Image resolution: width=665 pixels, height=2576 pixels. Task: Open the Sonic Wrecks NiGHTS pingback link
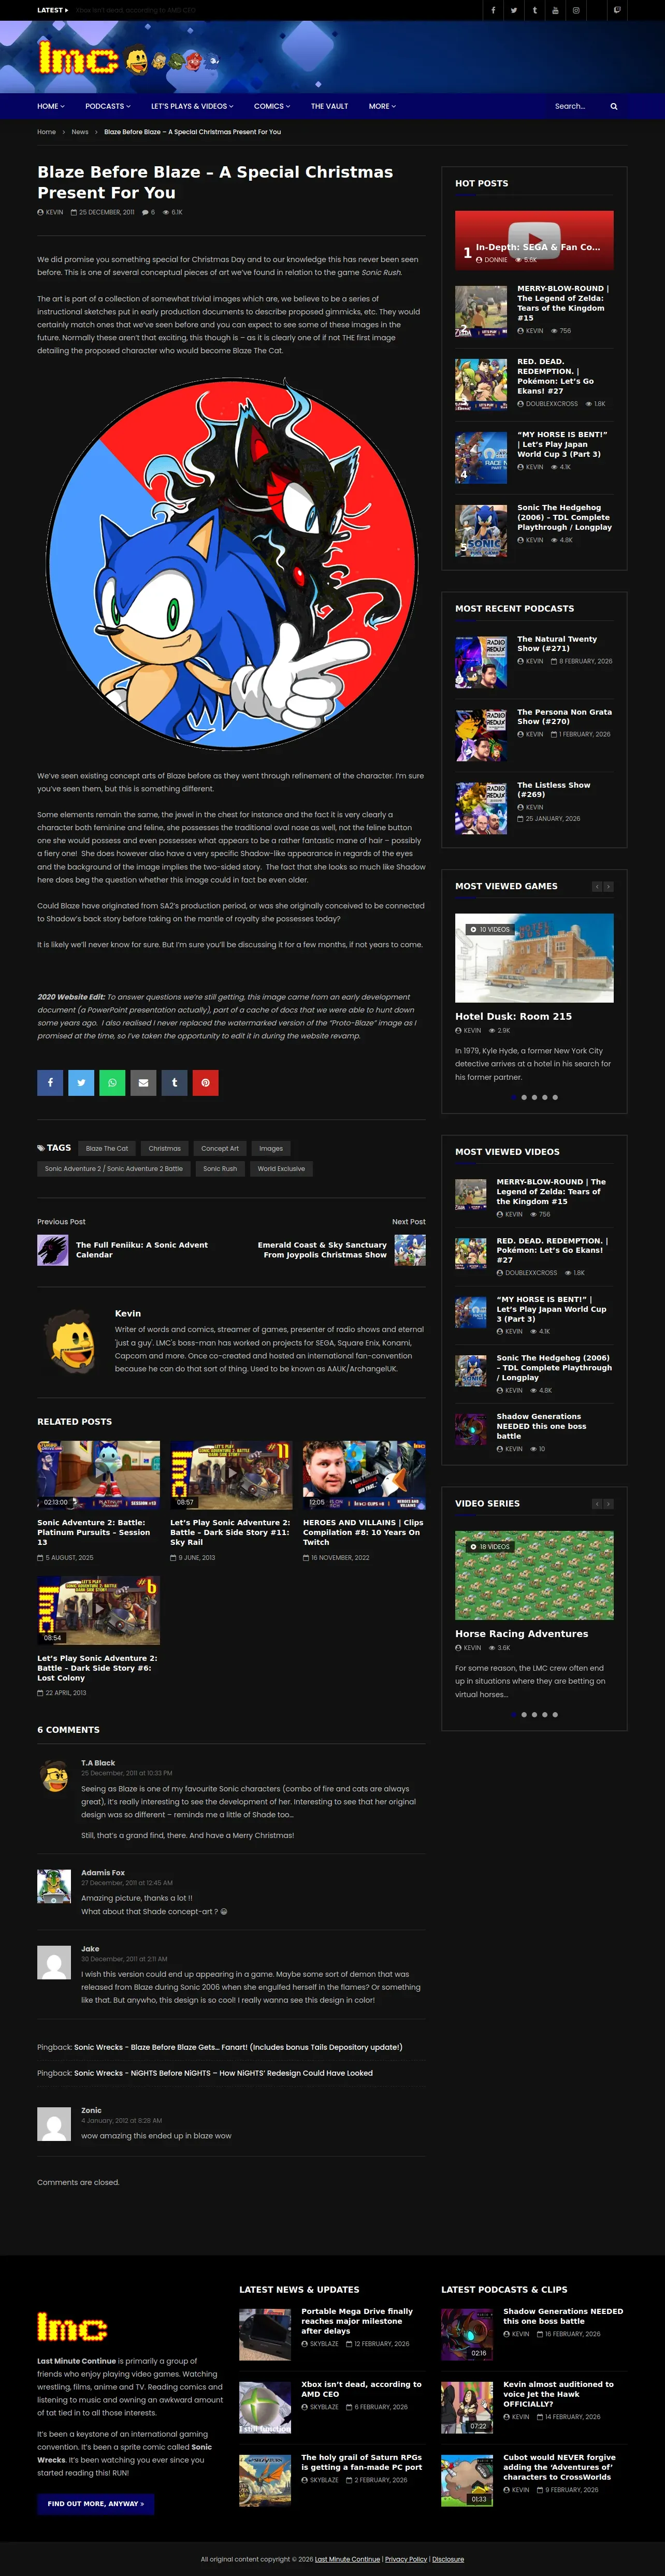[223, 2073]
